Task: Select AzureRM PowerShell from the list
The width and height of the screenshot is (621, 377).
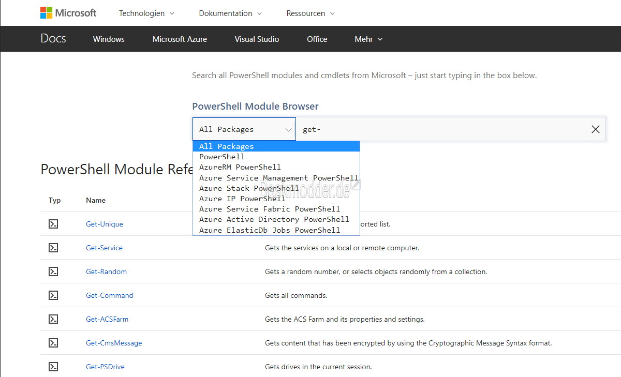Action: click(240, 167)
